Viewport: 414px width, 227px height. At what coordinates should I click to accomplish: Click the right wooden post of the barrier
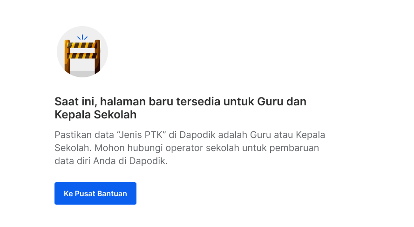coord(97,57)
